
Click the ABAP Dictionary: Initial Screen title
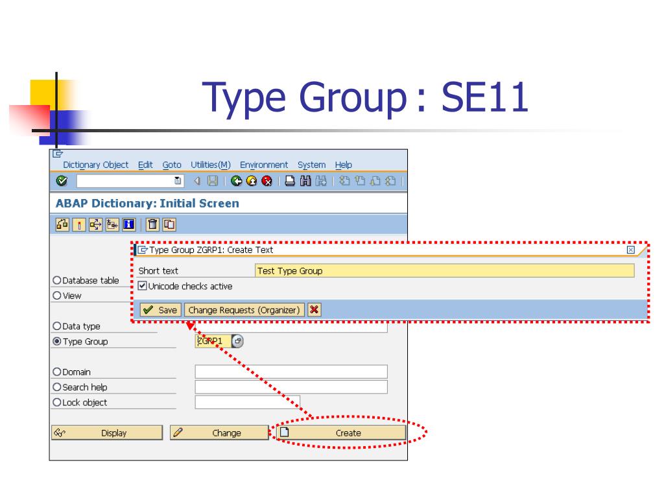[x=147, y=203]
